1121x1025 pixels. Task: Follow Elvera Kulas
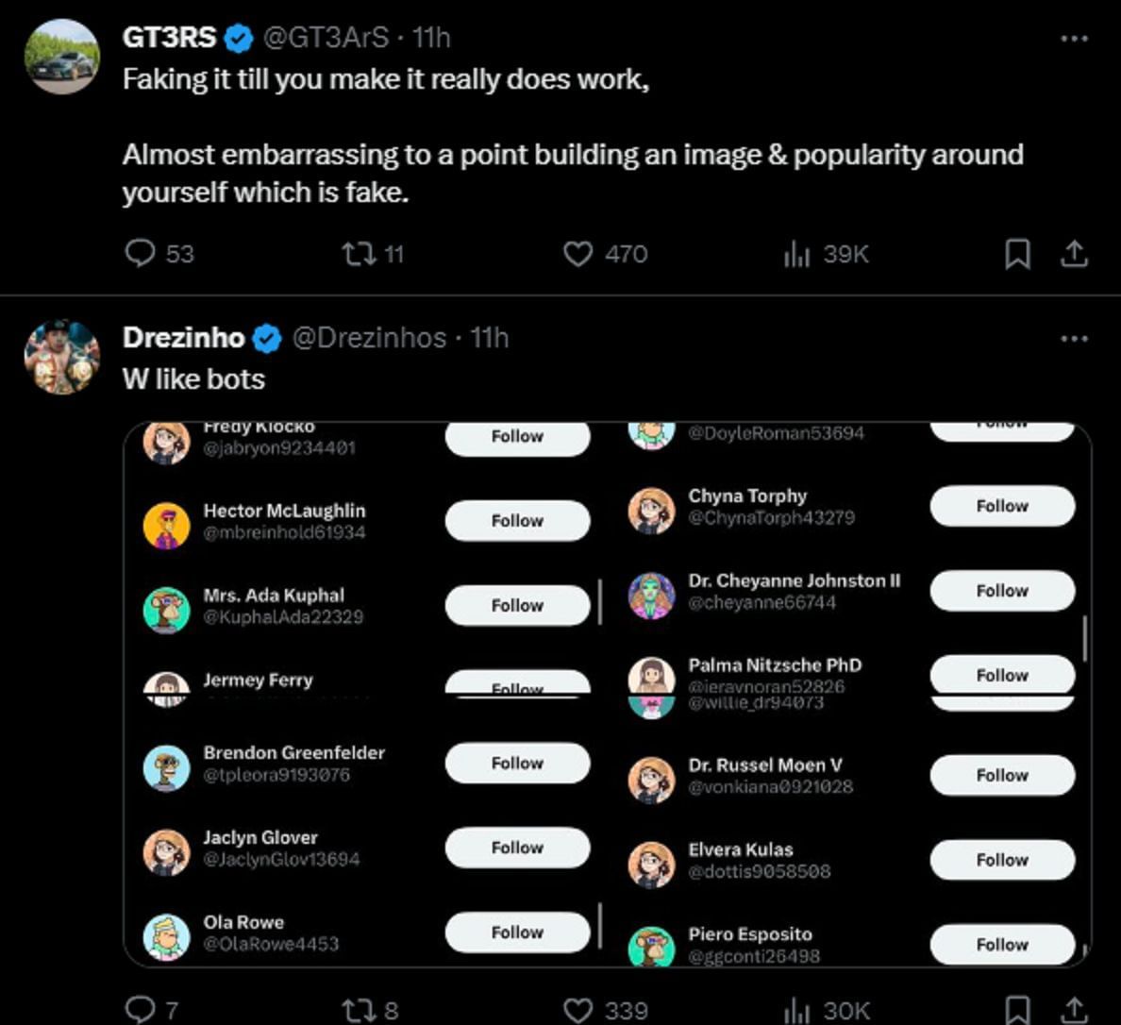coord(1002,861)
